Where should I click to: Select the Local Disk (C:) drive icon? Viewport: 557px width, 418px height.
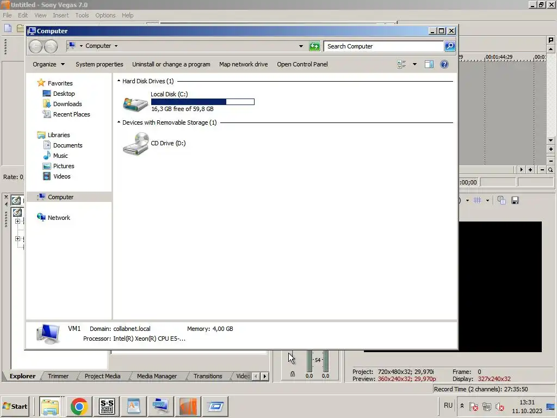click(x=135, y=104)
